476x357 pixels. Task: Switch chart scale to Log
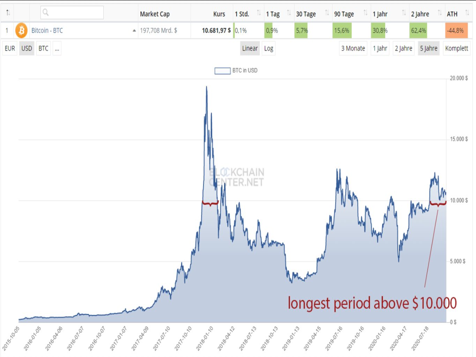tap(268, 48)
